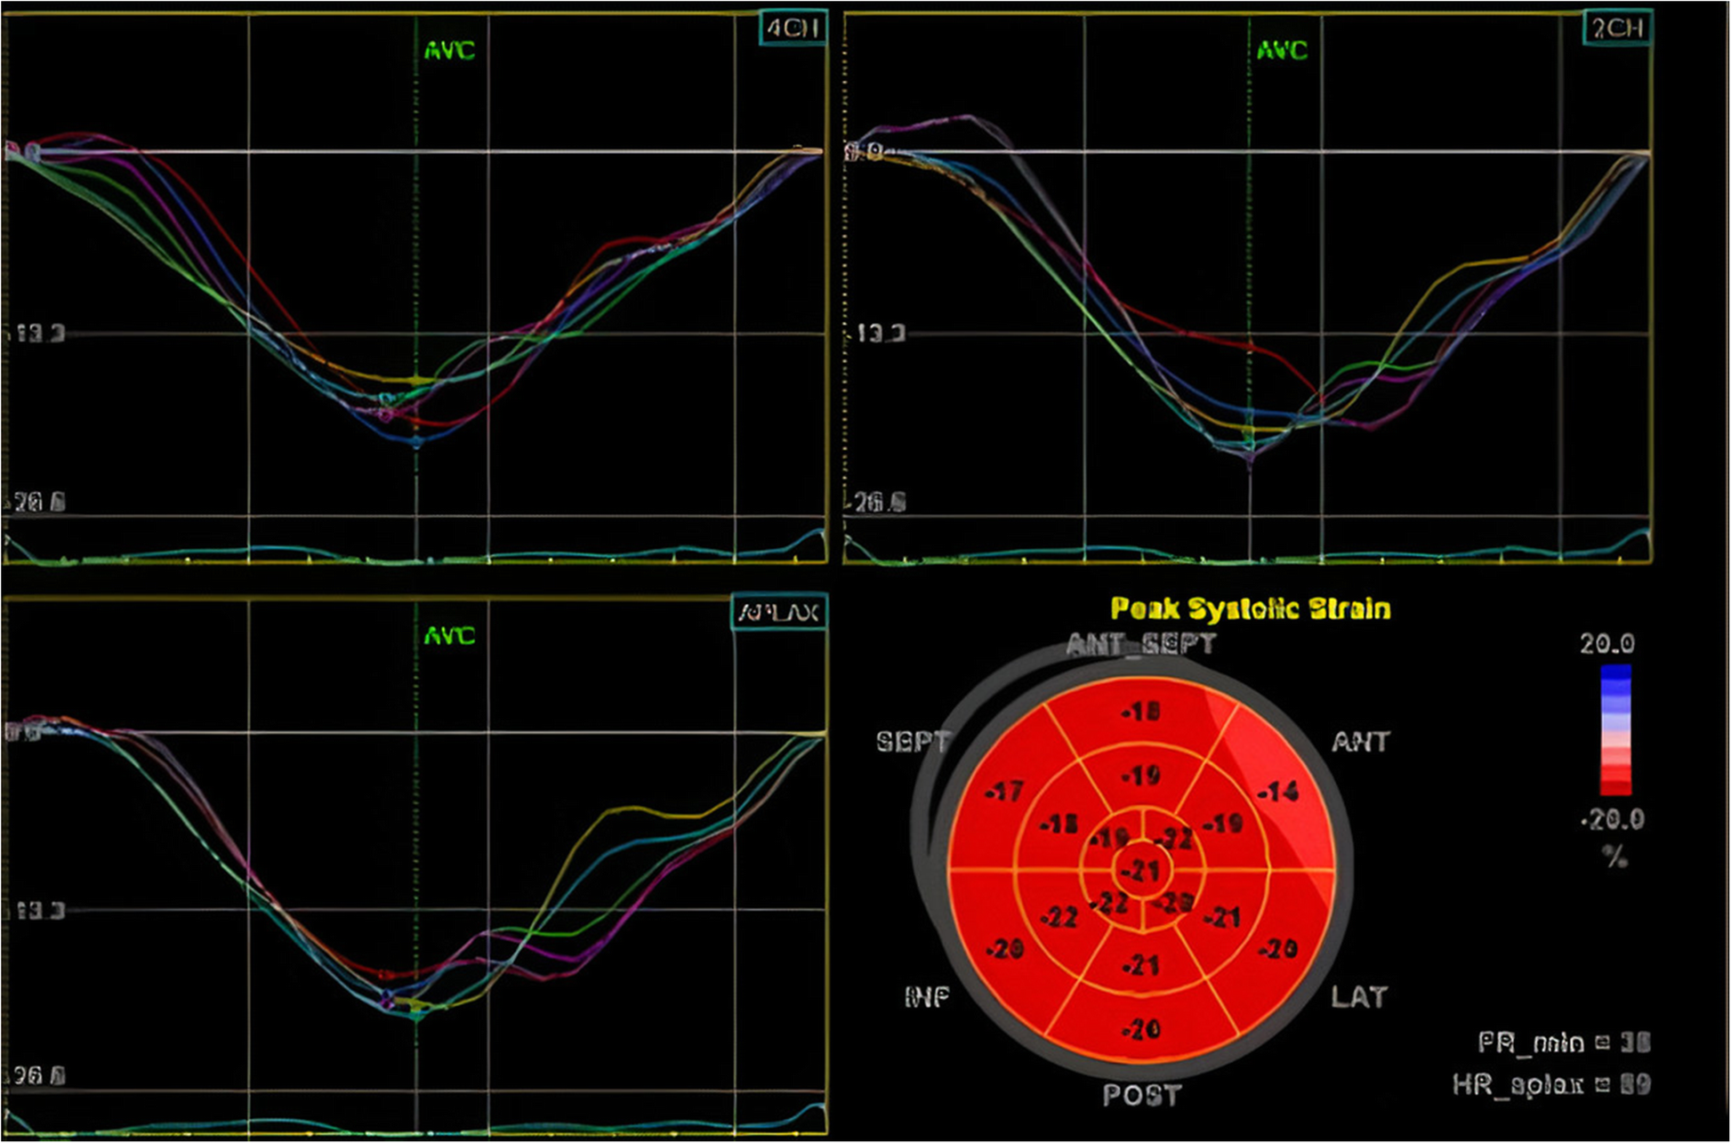Select the APLAX view label
This screenshot has height=1143, width=1731.
tap(779, 612)
